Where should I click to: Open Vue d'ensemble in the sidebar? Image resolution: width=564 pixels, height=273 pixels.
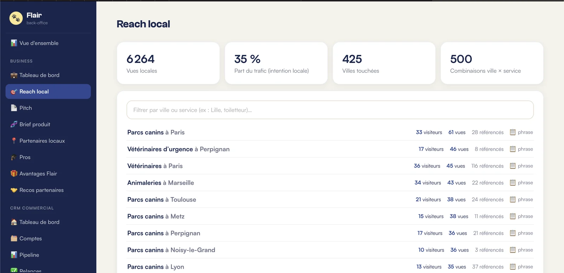tap(48, 43)
